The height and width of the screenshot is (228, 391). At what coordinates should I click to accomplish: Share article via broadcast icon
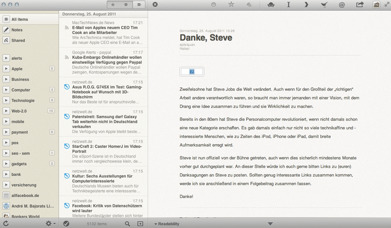[x=249, y=5]
